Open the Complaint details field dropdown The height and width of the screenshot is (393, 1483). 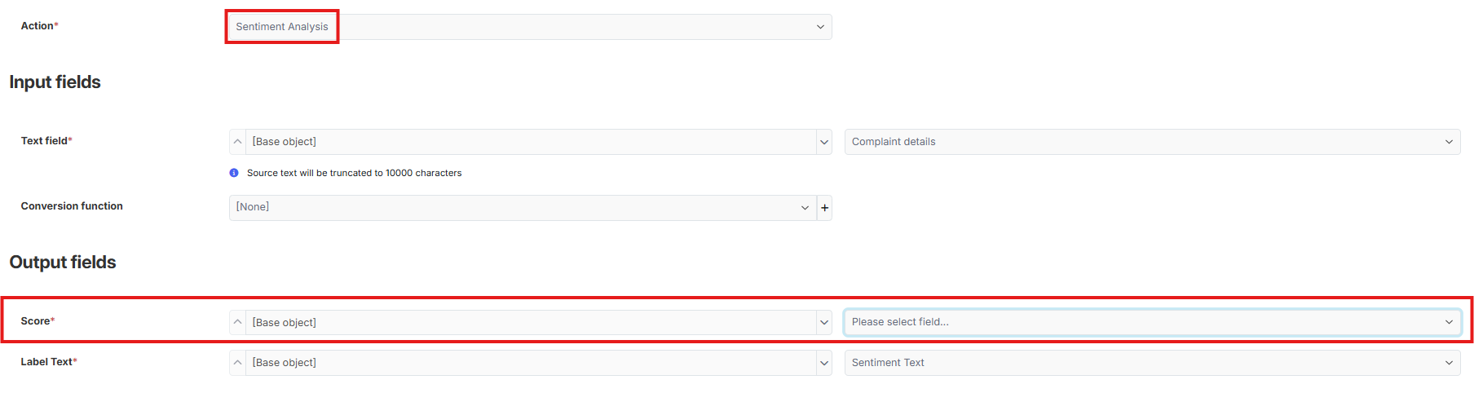(x=1151, y=142)
